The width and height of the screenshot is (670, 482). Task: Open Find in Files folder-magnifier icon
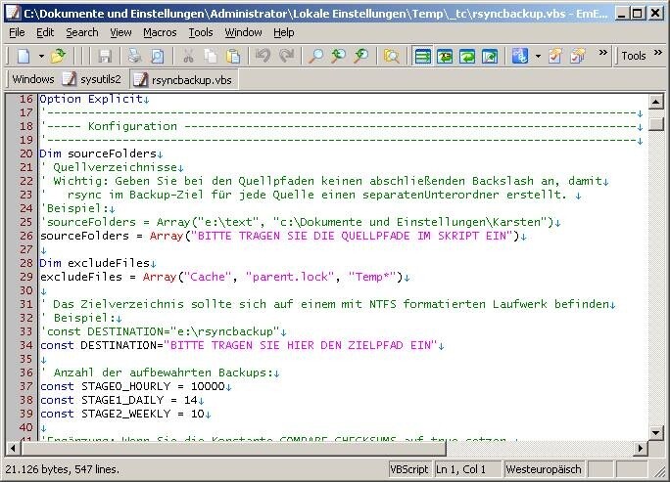(392, 56)
